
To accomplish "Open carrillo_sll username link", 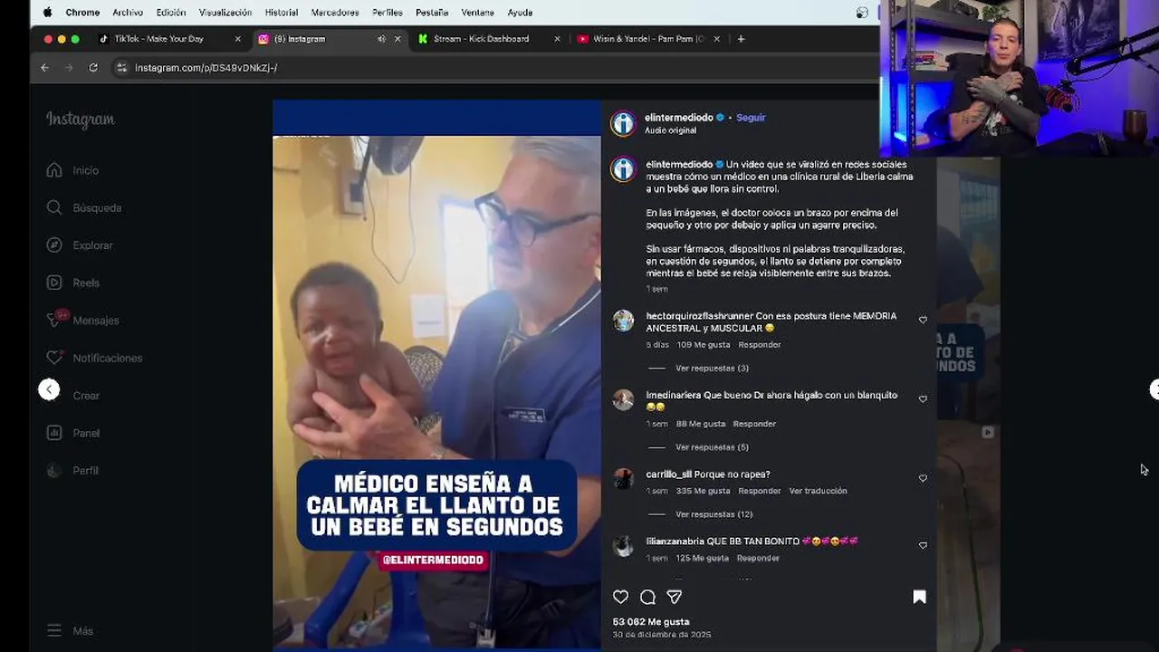I will pos(668,475).
